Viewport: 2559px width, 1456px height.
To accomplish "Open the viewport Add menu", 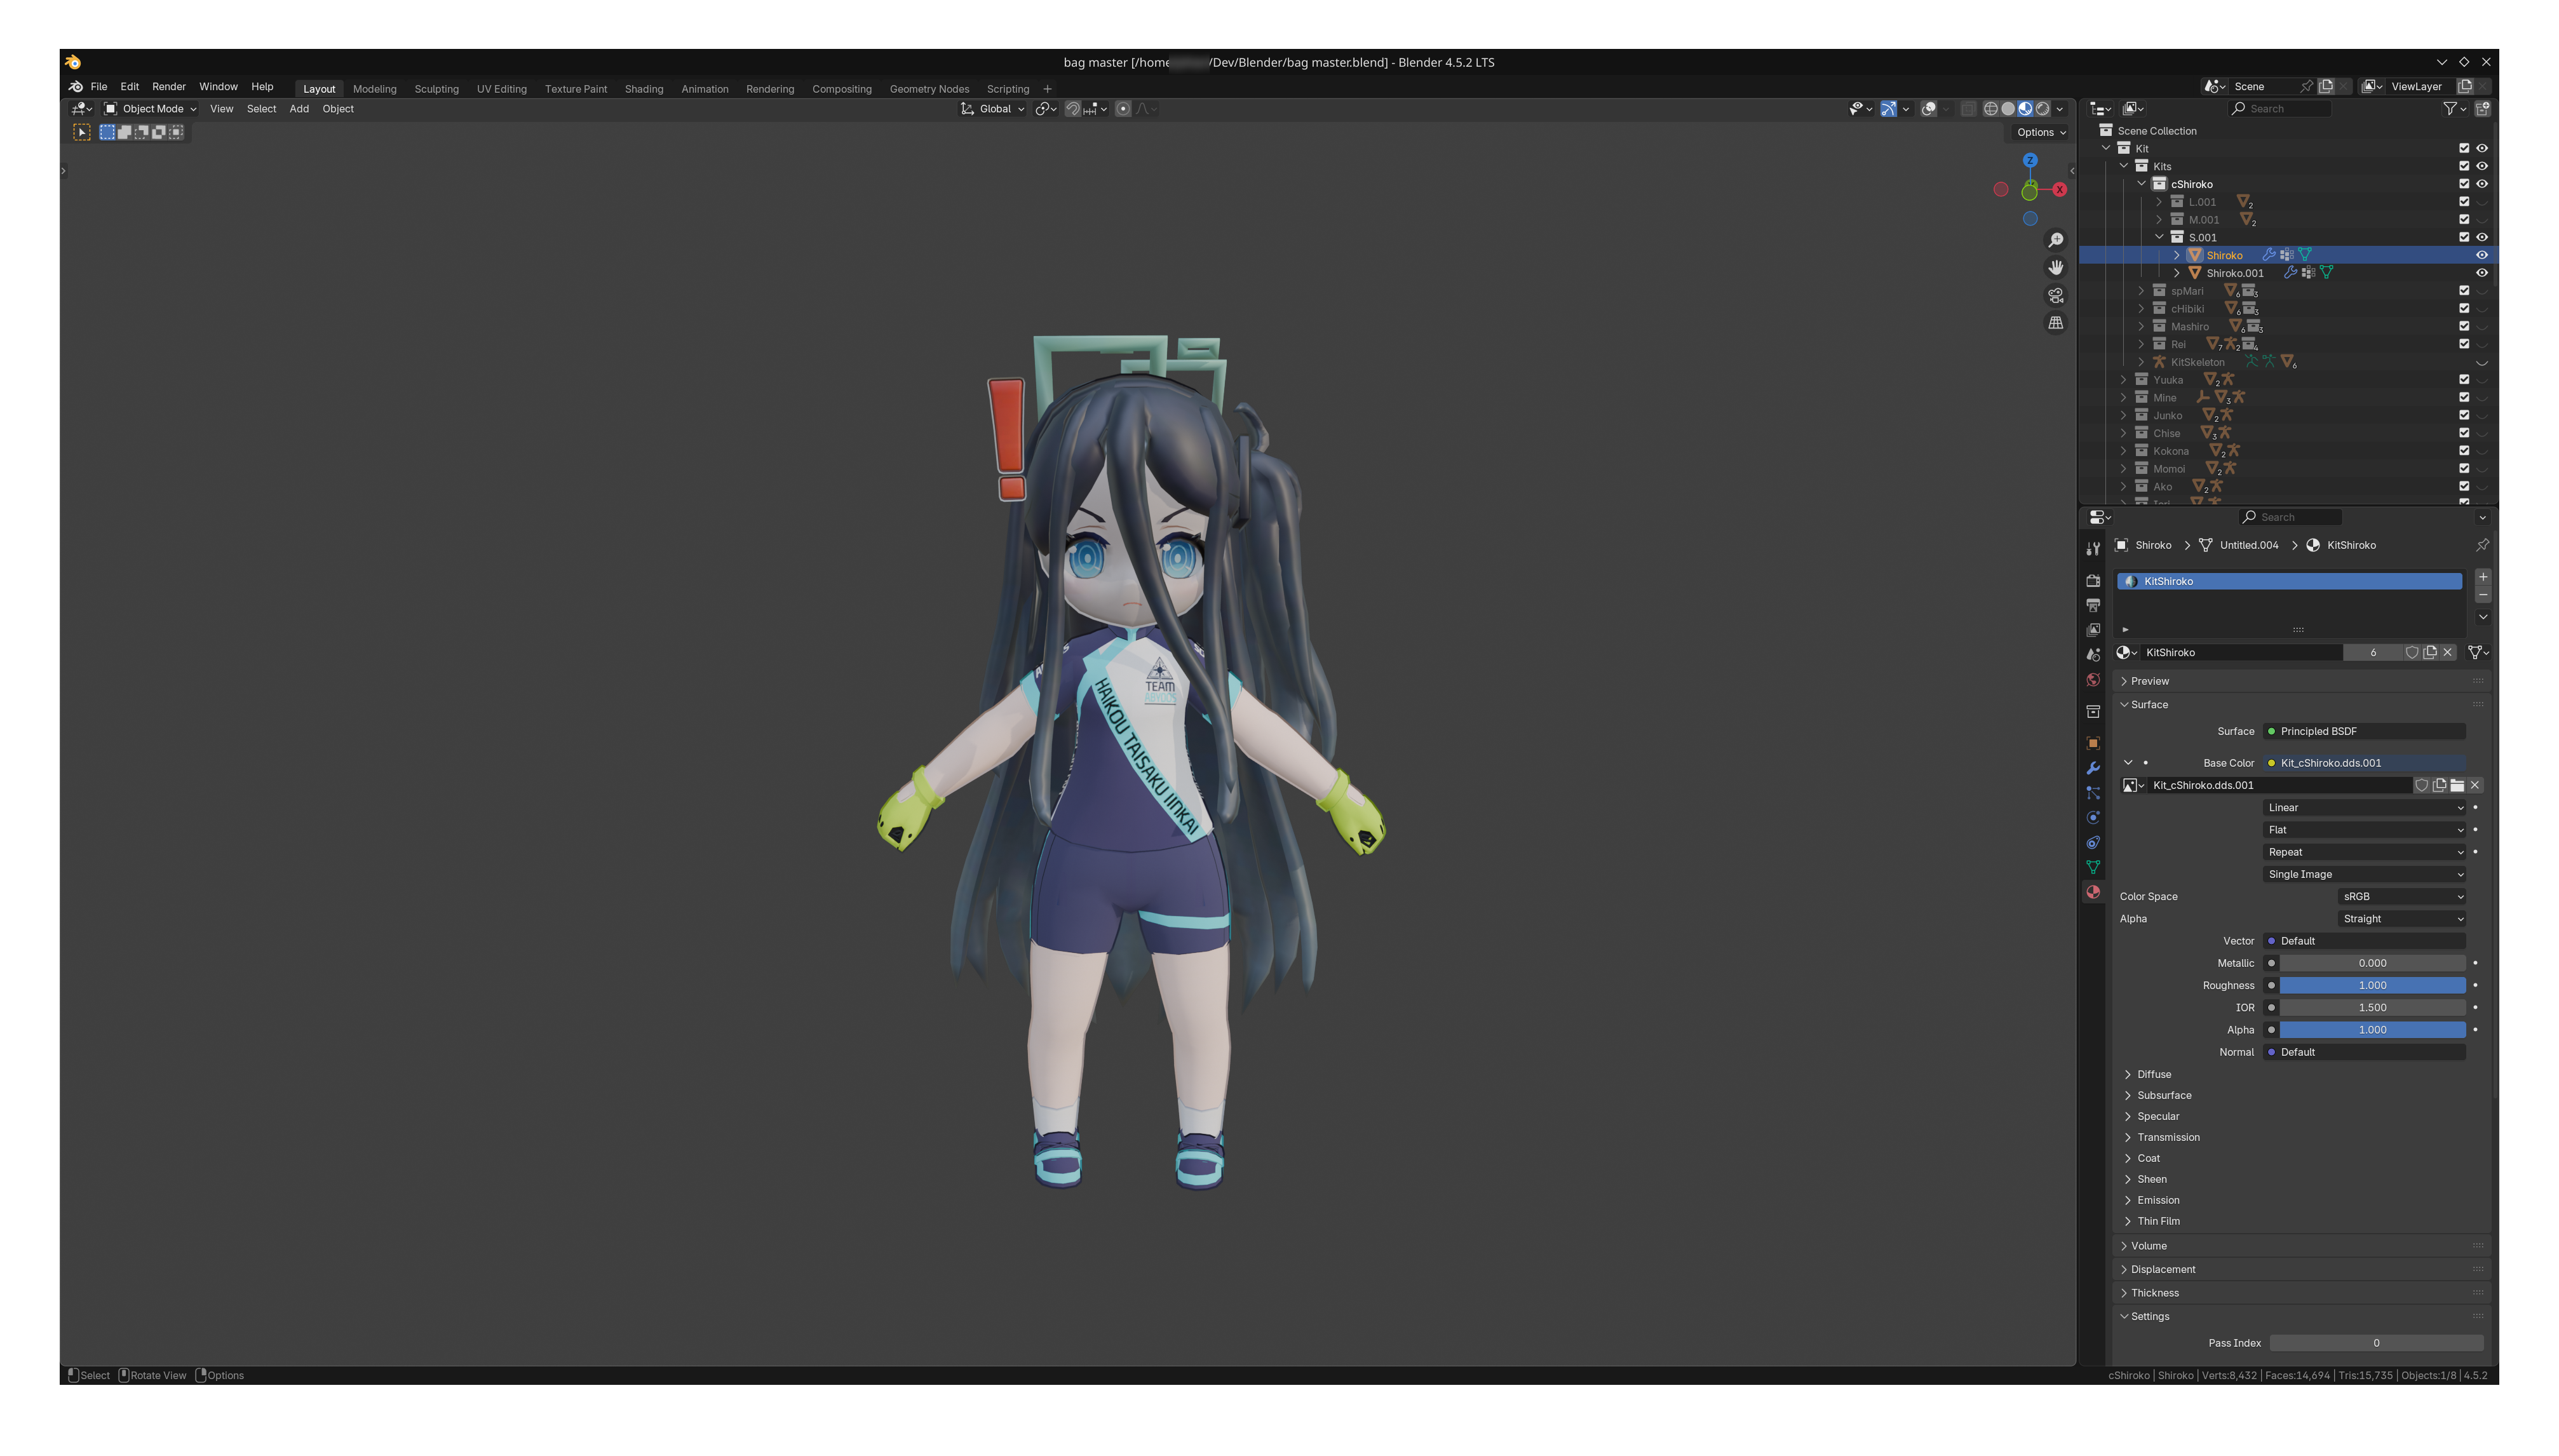I will click(298, 109).
